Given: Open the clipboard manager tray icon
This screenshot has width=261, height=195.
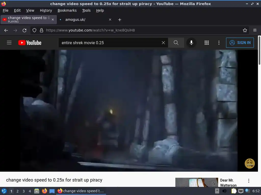Looking at the screenshot, I should click(234, 191).
